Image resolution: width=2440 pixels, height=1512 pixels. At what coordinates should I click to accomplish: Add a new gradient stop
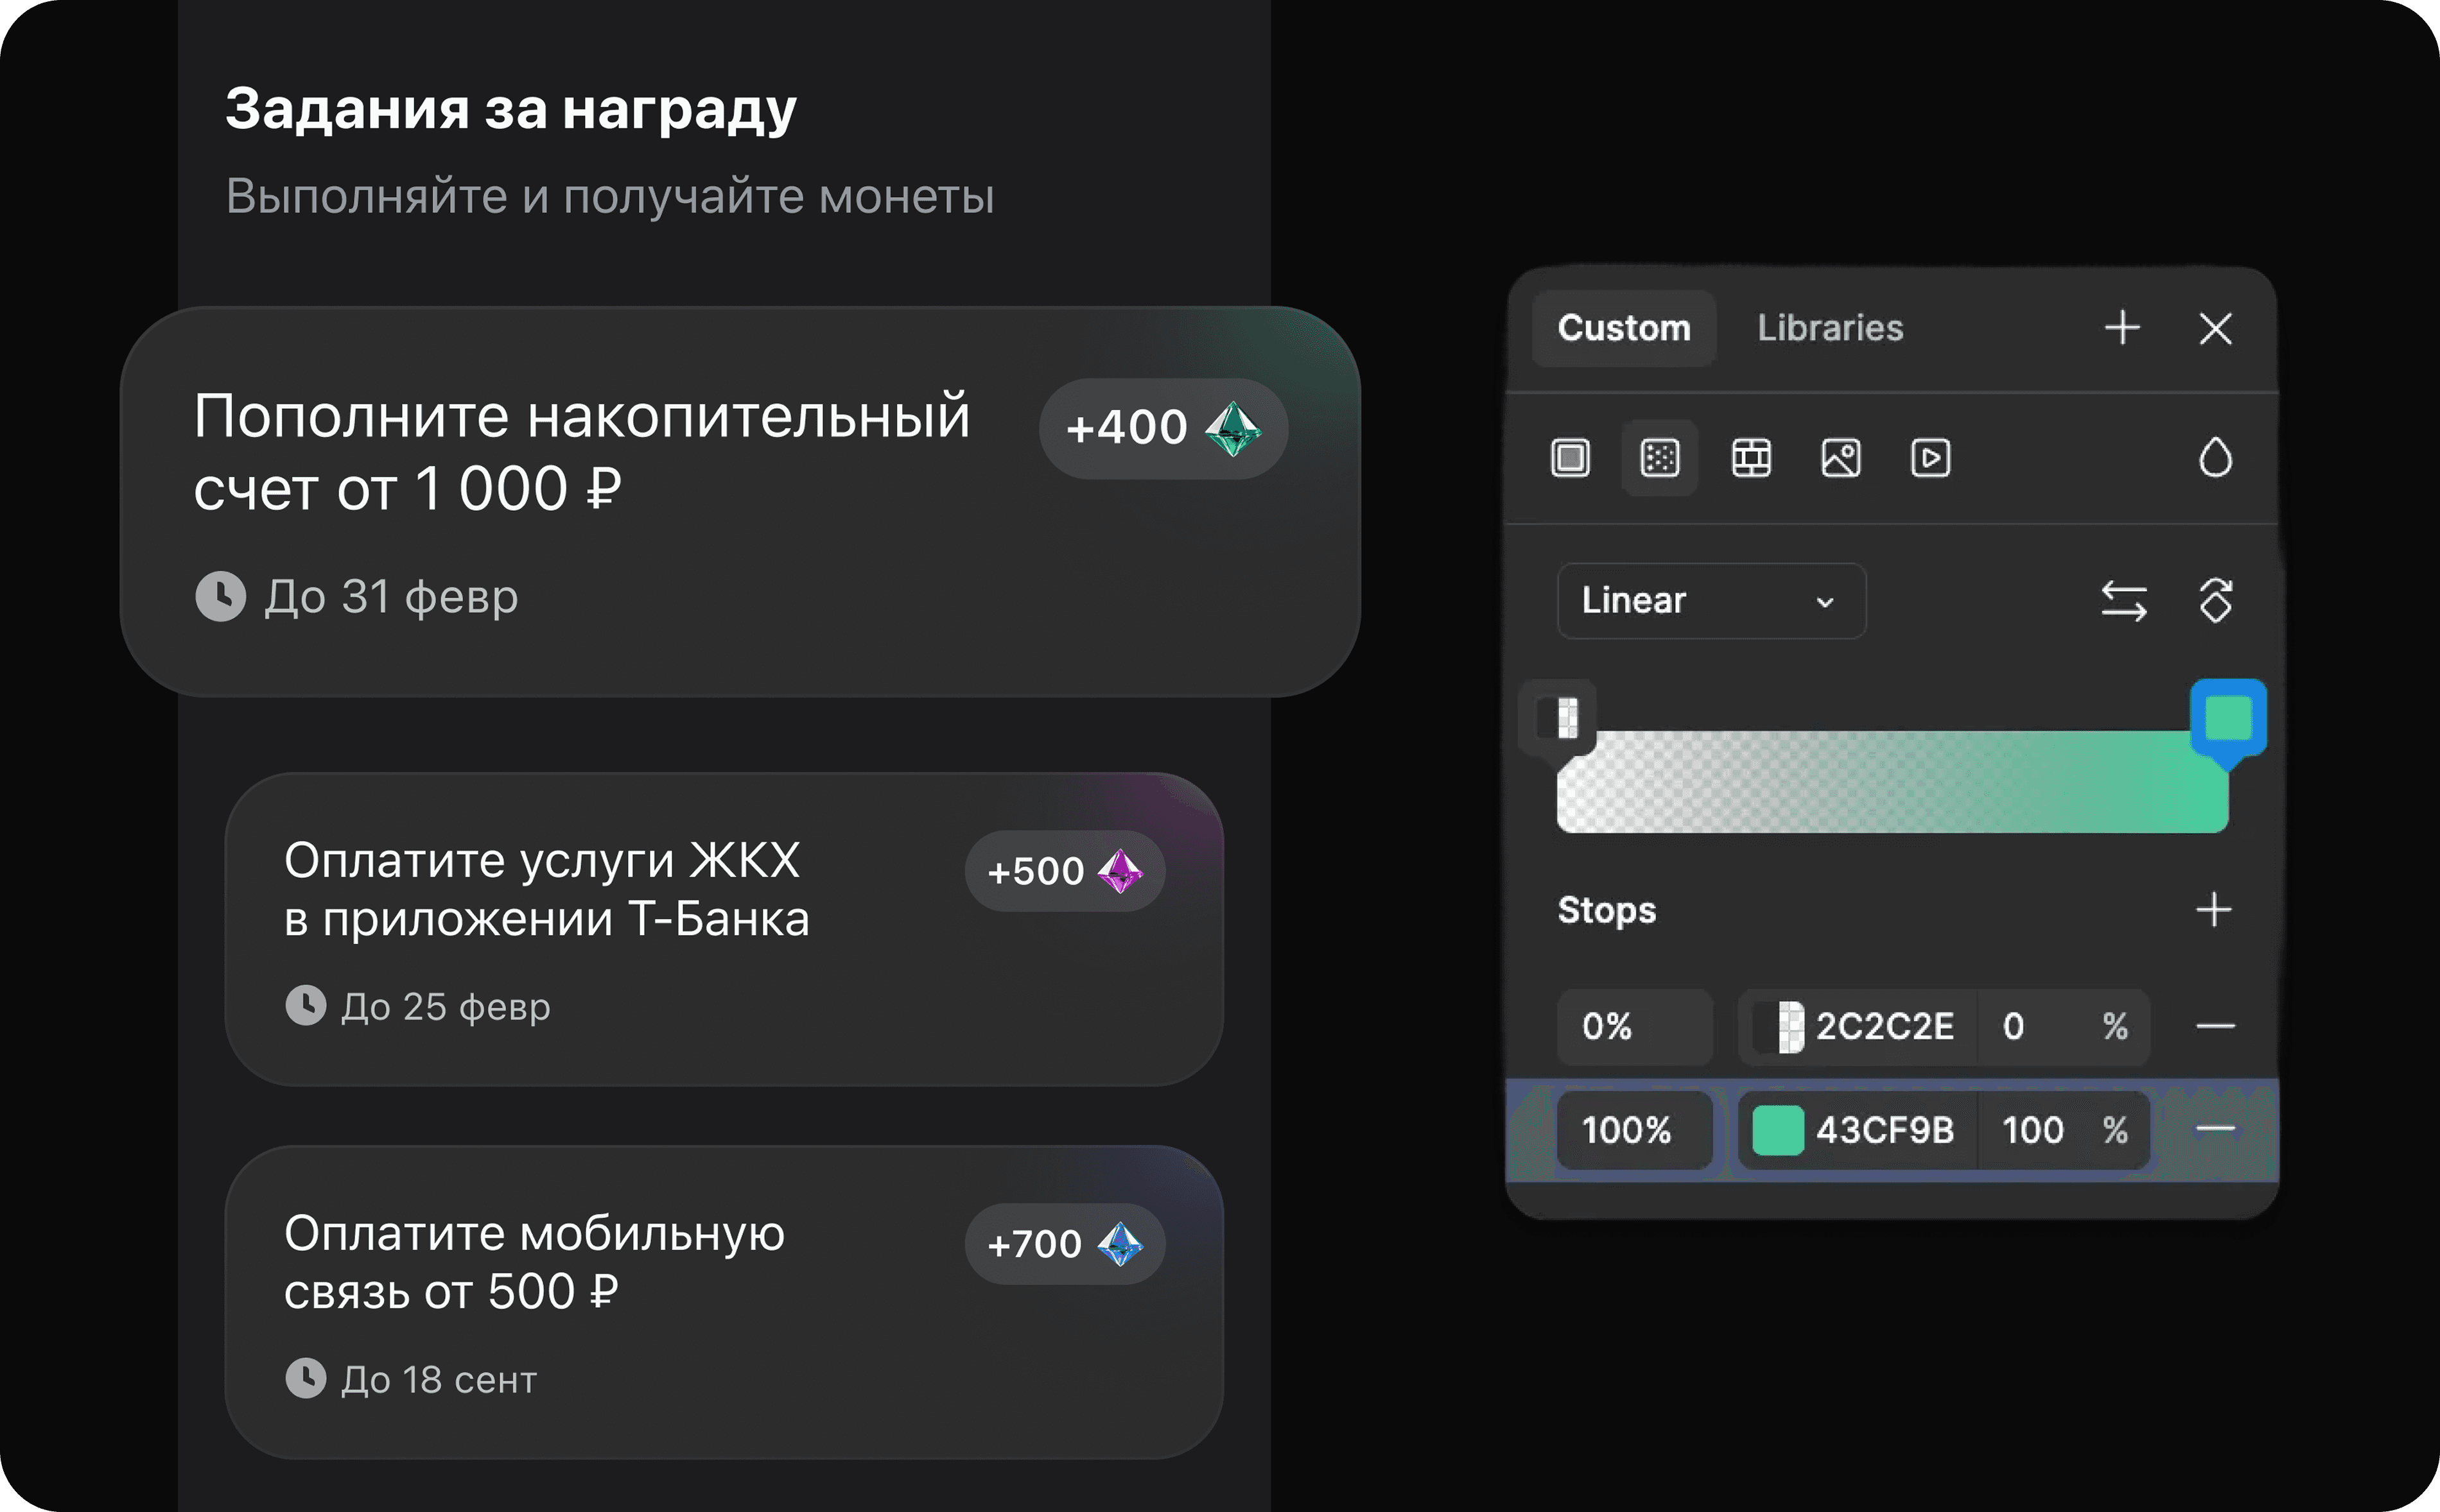pos(2213,910)
